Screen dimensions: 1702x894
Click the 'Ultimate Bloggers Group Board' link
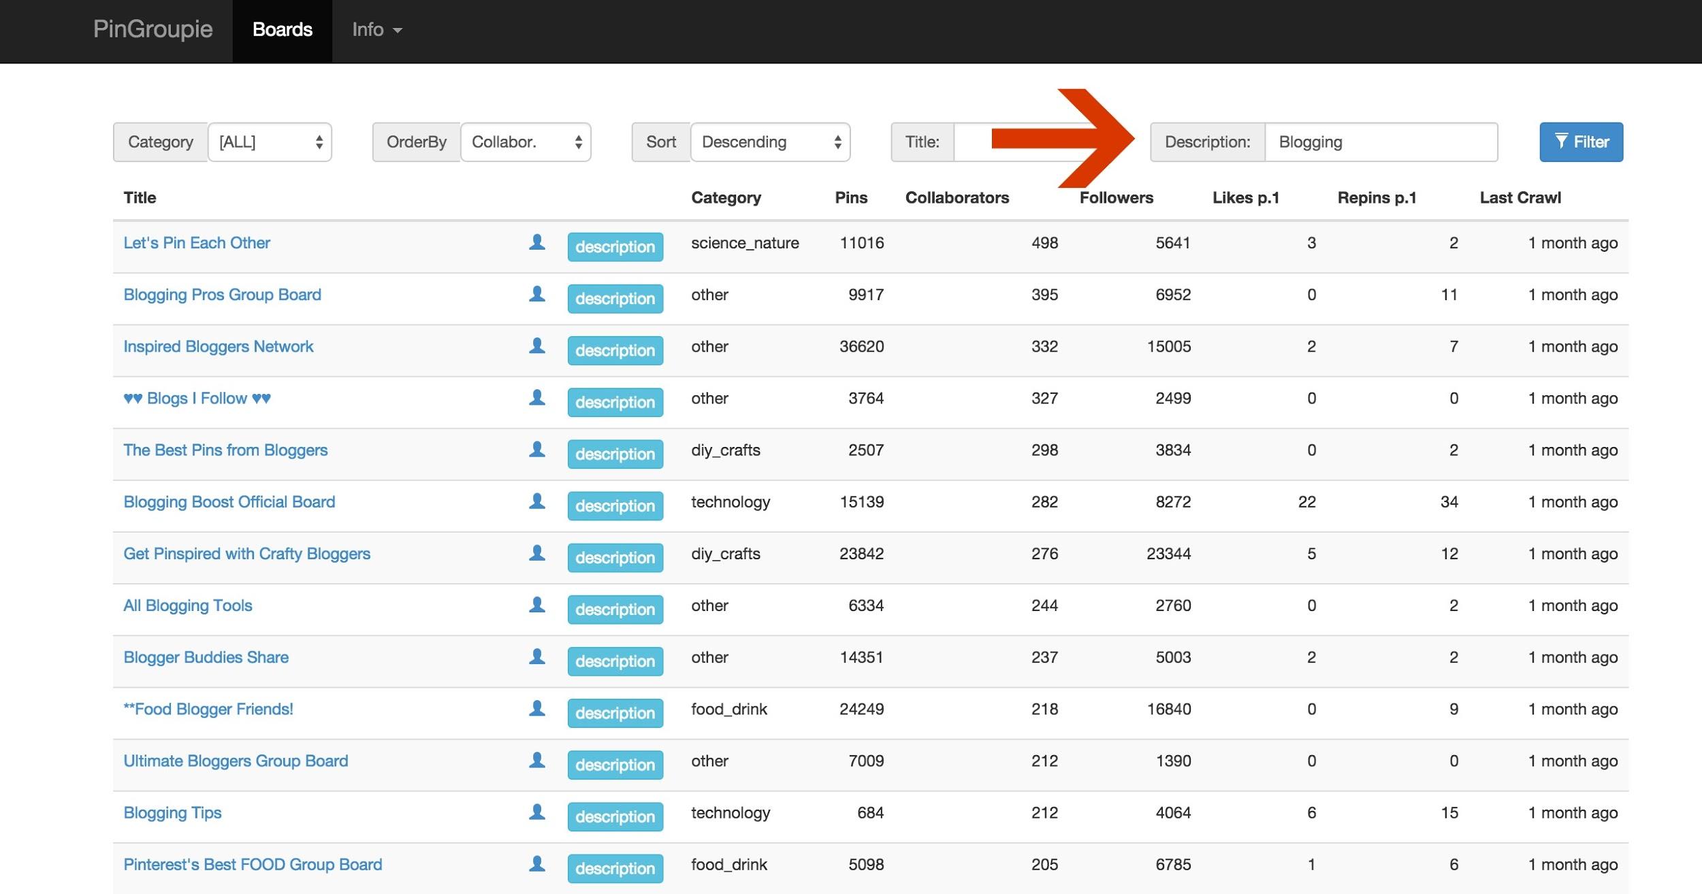point(236,760)
